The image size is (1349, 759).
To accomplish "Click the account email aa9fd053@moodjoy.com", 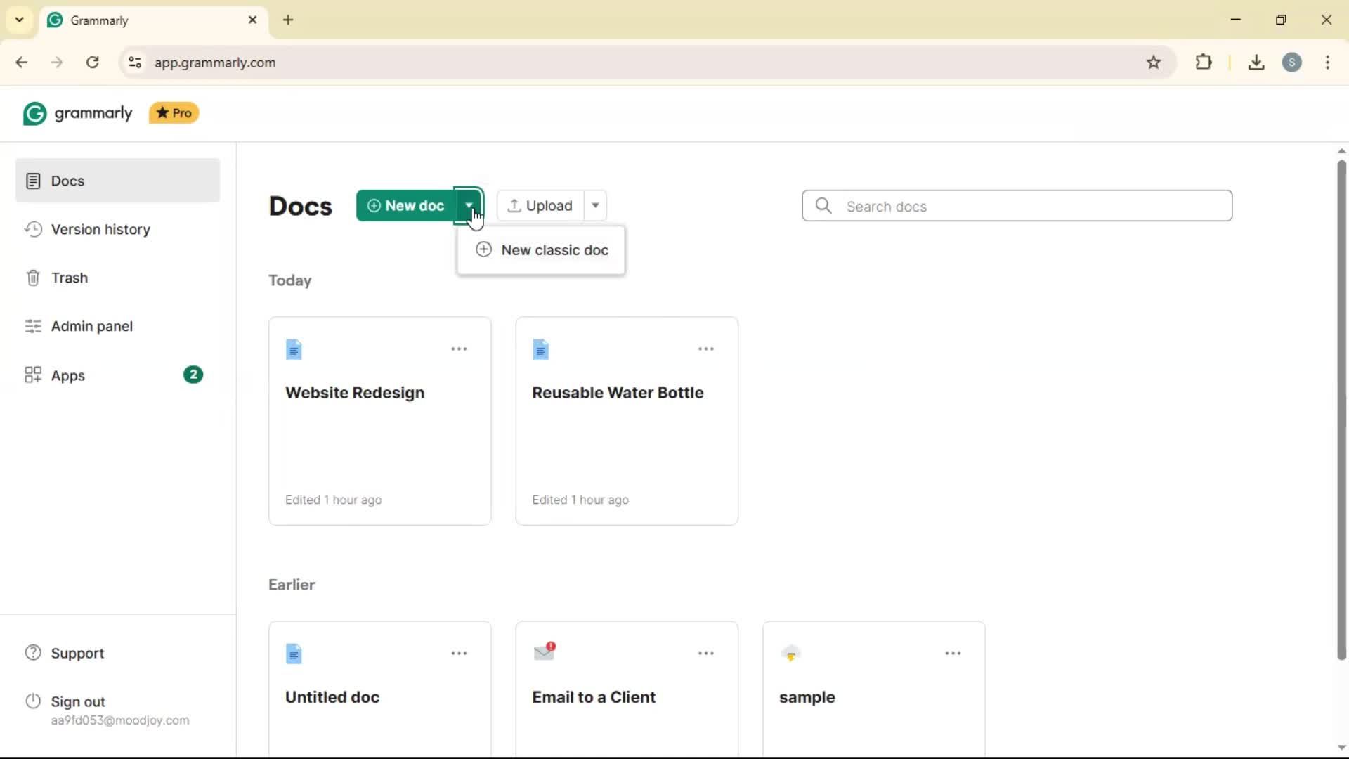I will click(120, 720).
